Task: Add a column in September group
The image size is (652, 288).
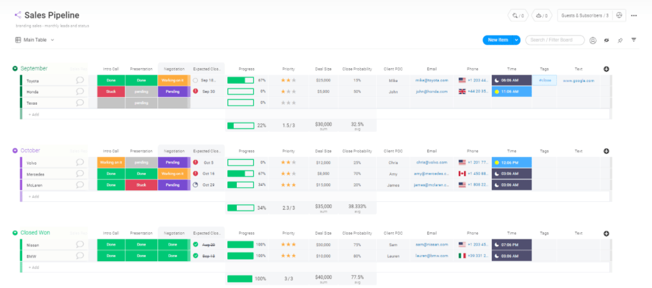Action: [x=607, y=69]
